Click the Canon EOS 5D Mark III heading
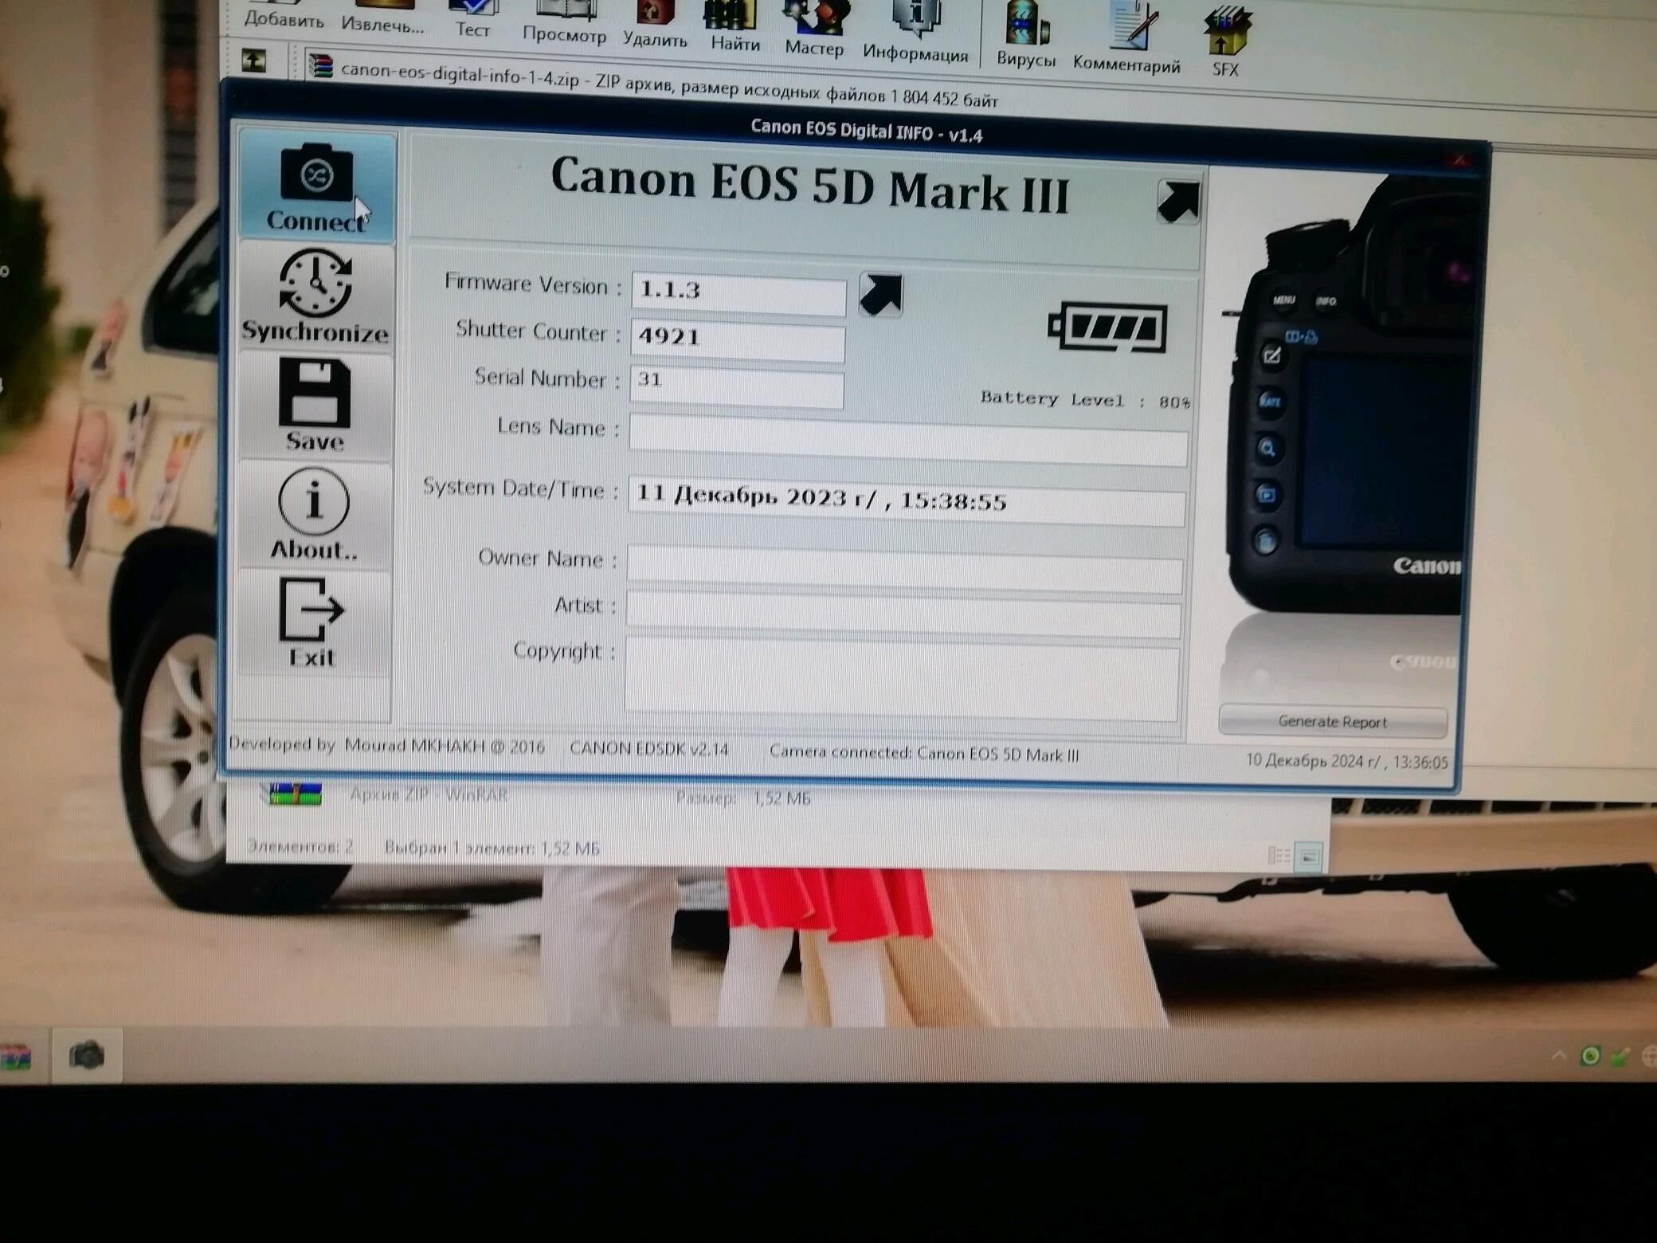This screenshot has height=1243, width=1657. tap(809, 186)
